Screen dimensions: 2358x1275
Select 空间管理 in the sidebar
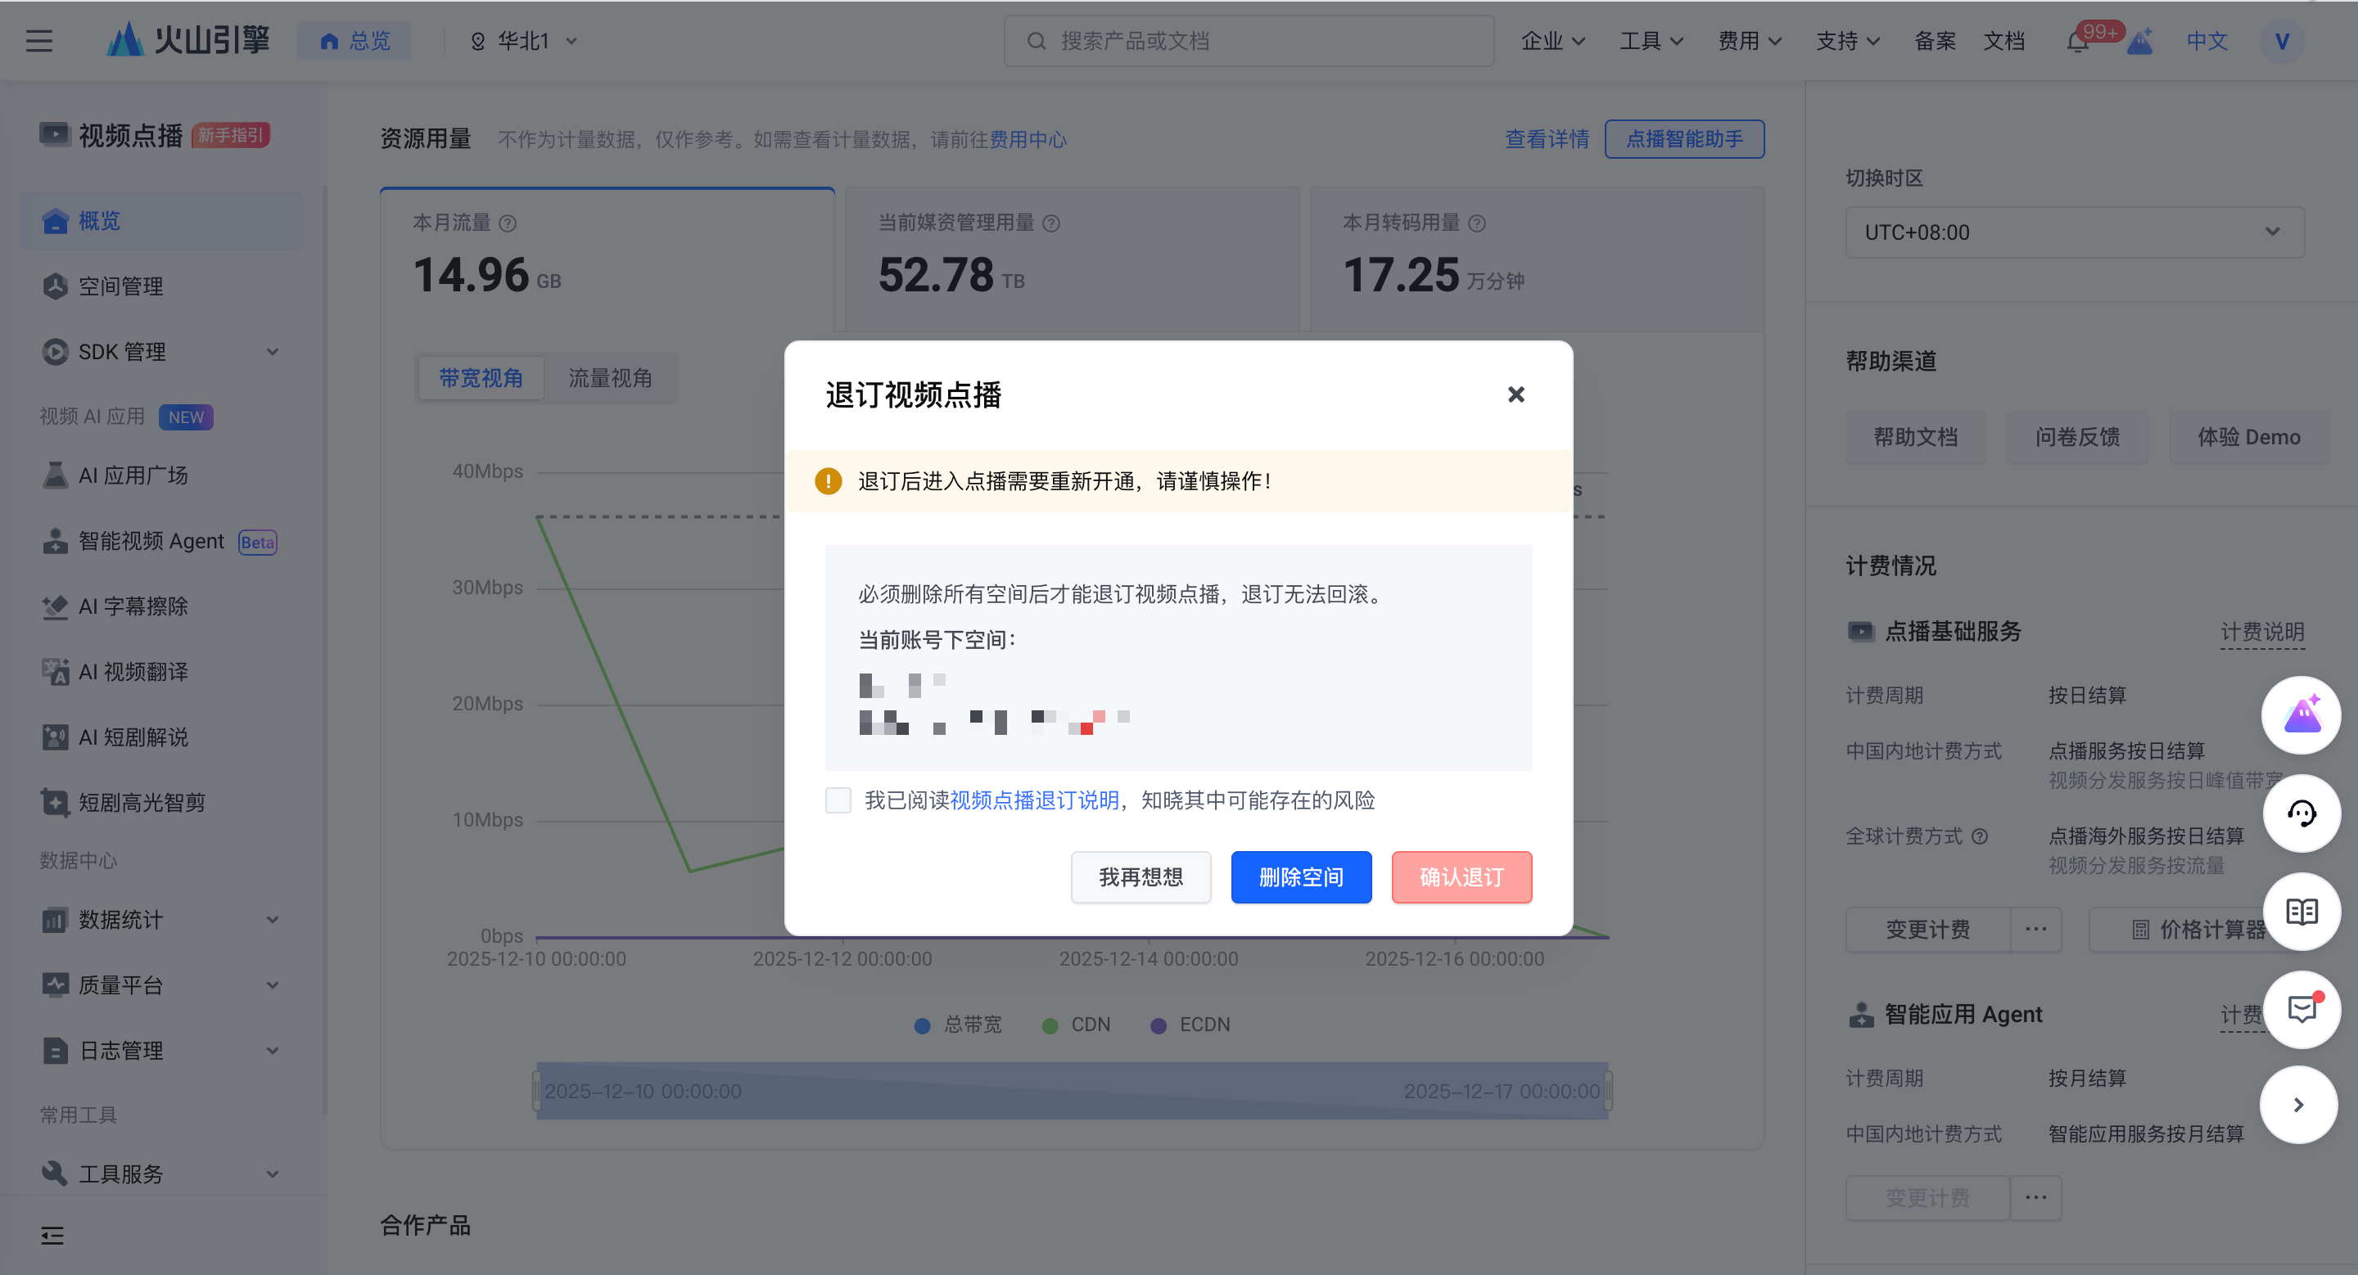tap(121, 286)
